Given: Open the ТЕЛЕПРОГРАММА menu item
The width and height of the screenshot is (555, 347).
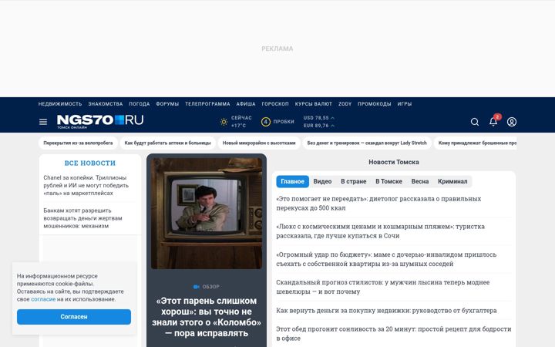Looking at the screenshot, I should coord(207,104).
